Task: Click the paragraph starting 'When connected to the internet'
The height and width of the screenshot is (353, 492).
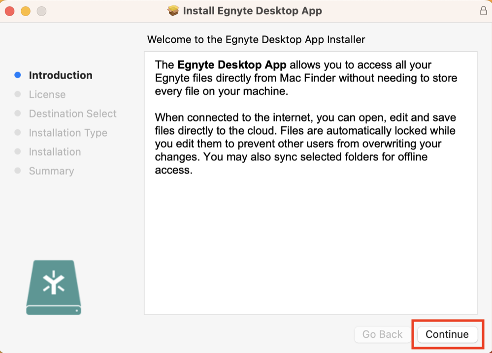Action: pos(305,144)
